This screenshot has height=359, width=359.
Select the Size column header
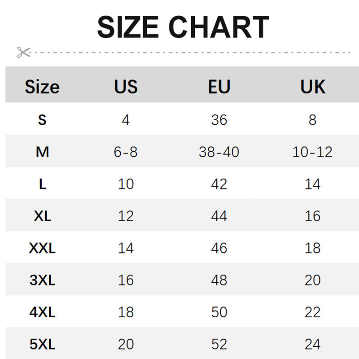coord(42,87)
